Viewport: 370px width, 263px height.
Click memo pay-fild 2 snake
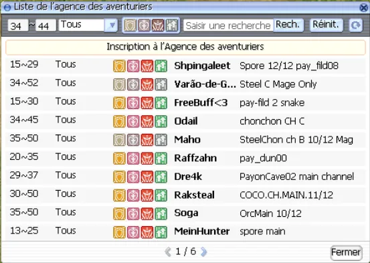(x=272, y=103)
